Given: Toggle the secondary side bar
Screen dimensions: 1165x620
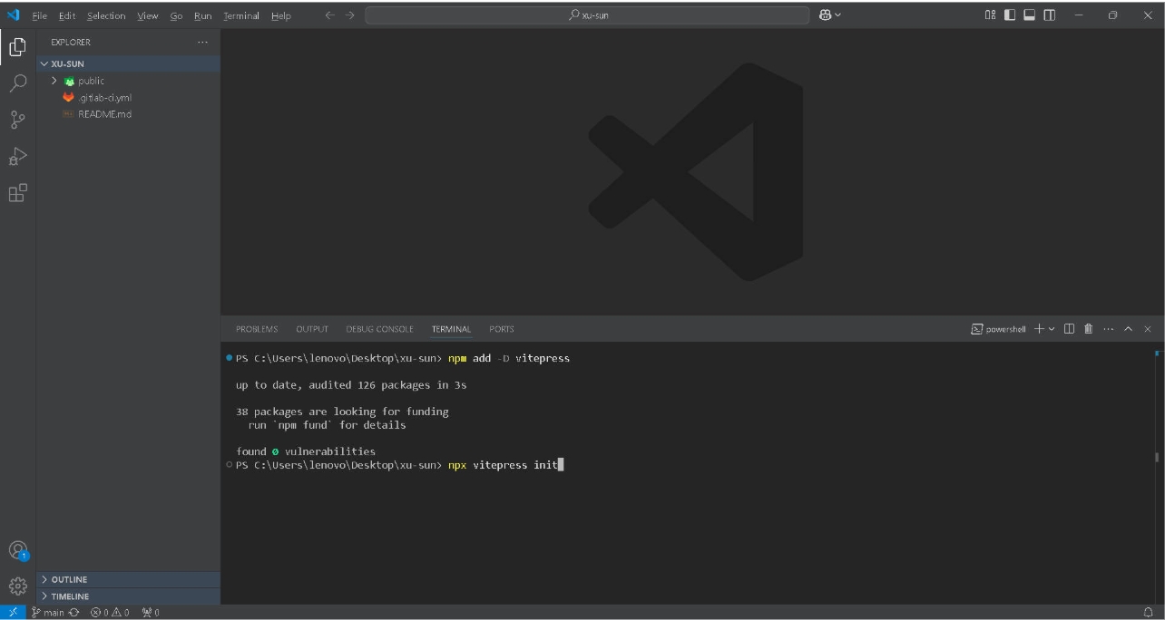Looking at the screenshot, I should coord(1050,15).
